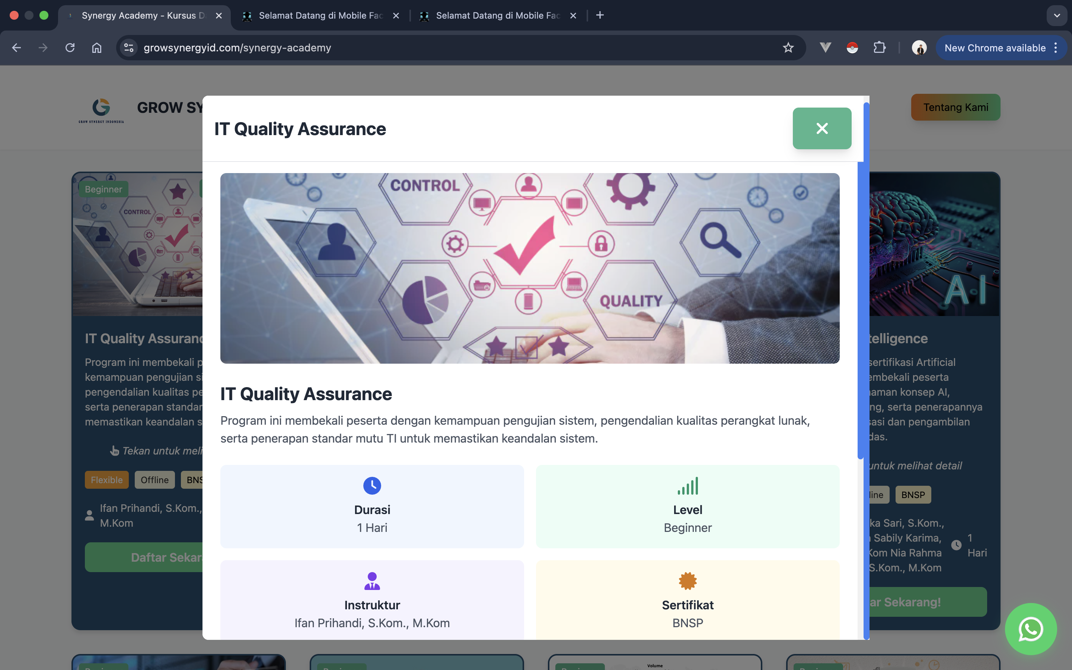Image resolution: width=1072 pixels, height=670 pixels.
Task: Open the Chrome profile avatar
Action: pyautogui.click(x=919, y=48)
